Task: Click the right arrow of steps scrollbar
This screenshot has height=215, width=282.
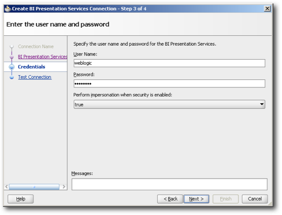Action: click(x=64, y=187)
